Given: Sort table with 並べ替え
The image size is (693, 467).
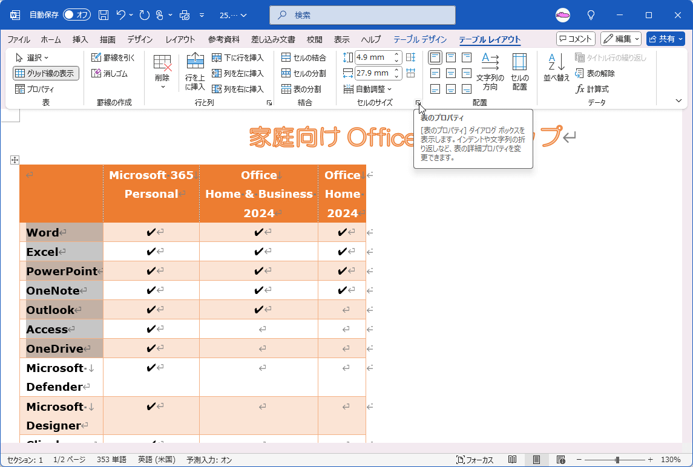Looking at the screenshot, I should click(556, 68).
